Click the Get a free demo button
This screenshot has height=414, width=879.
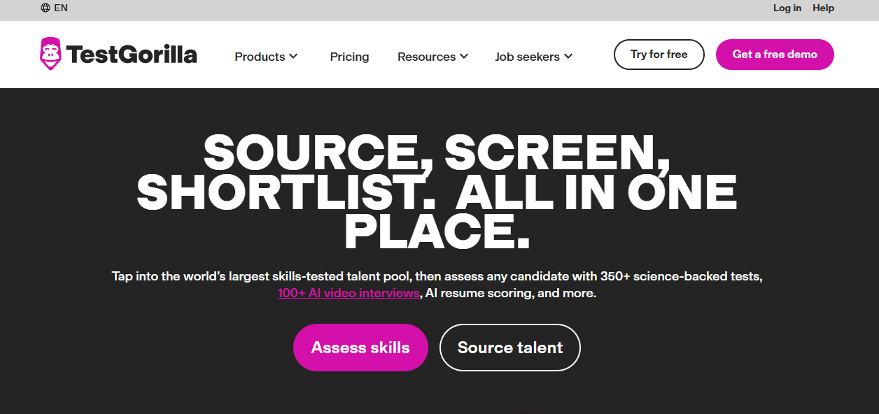tap(775, 55)
